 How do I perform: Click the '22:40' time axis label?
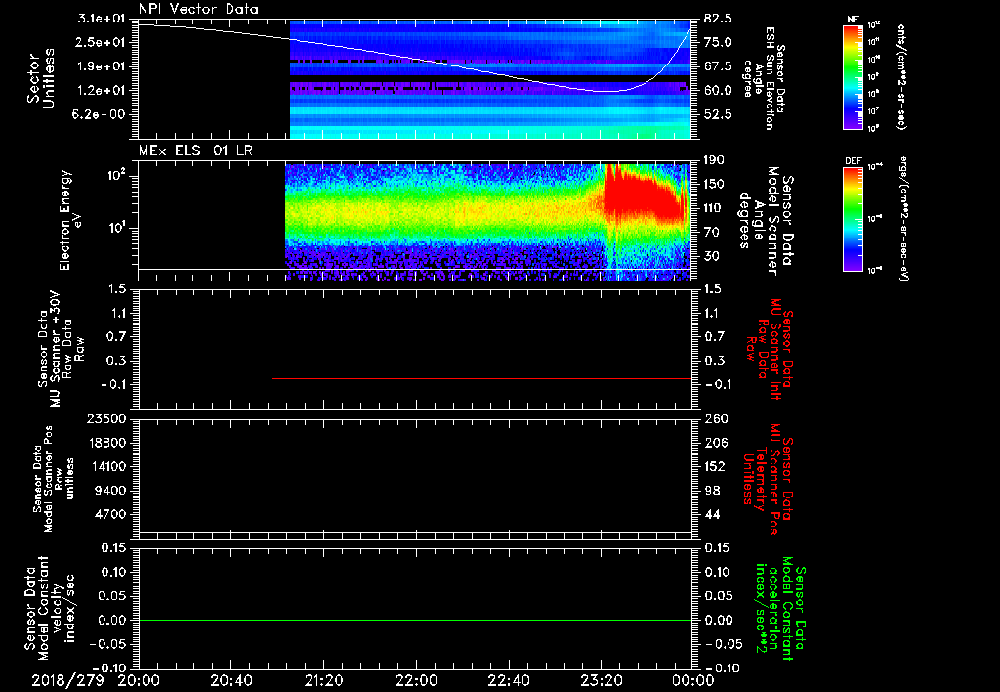508,680
